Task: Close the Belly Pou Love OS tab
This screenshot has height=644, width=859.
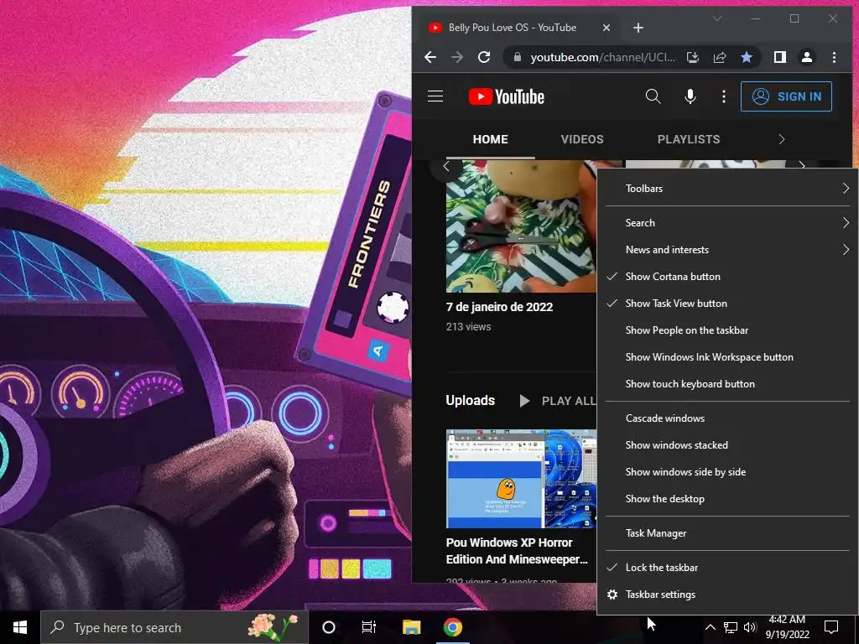Action: [607, 28]
